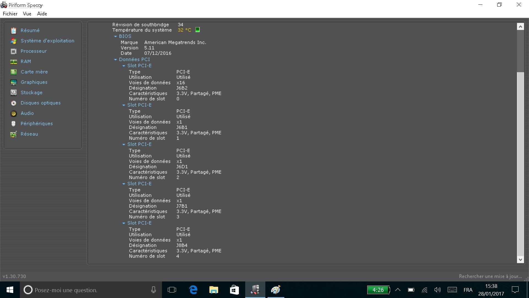The height and width of the screenshot is (298, 529).
Task: Click Rechercher une mise à jour link
Action: [x=490, y=276]
